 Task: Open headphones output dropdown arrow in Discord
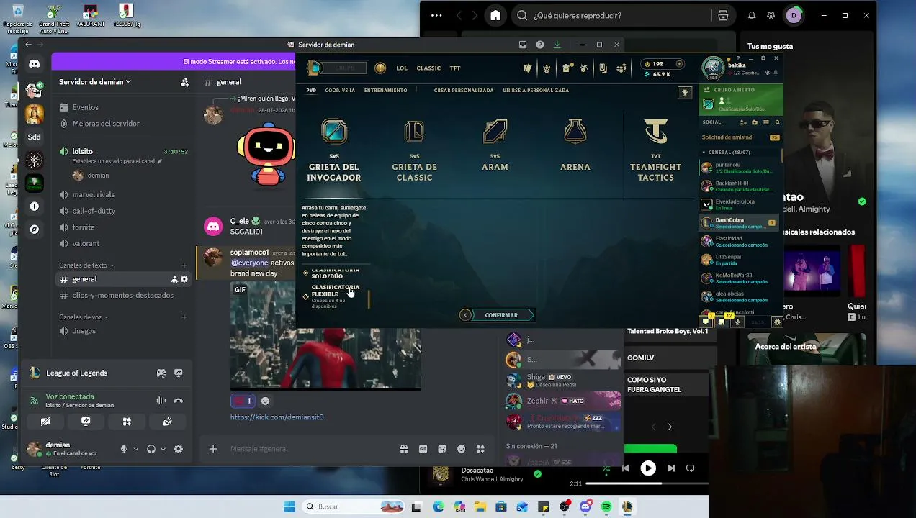coord(163,449)
